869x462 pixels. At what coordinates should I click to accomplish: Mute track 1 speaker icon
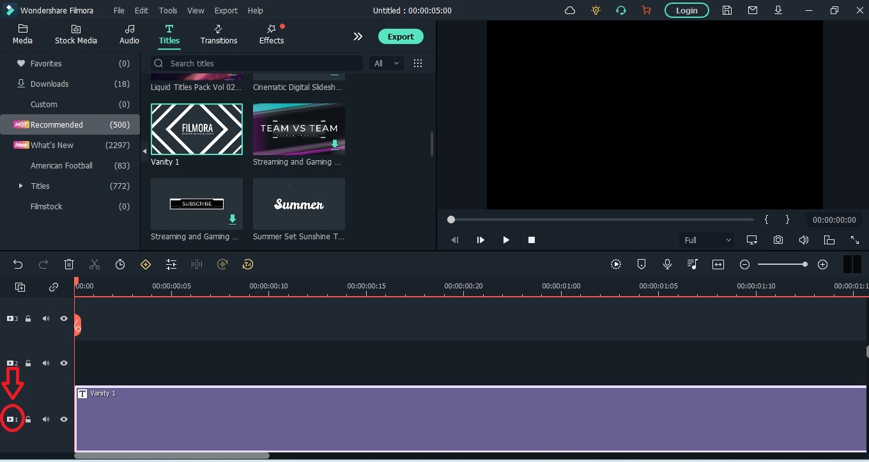click(x=46, y=419)
